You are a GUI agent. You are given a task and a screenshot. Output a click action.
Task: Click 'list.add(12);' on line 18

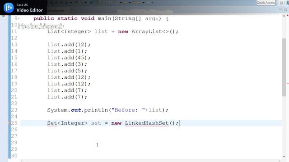[69, 77]
